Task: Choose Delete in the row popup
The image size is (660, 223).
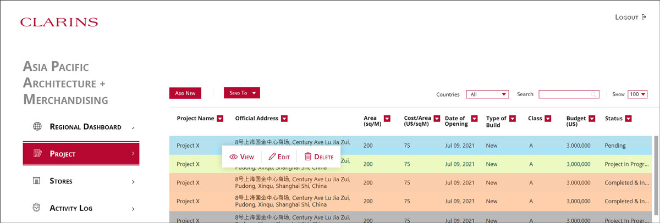Action: pos(319,157)
